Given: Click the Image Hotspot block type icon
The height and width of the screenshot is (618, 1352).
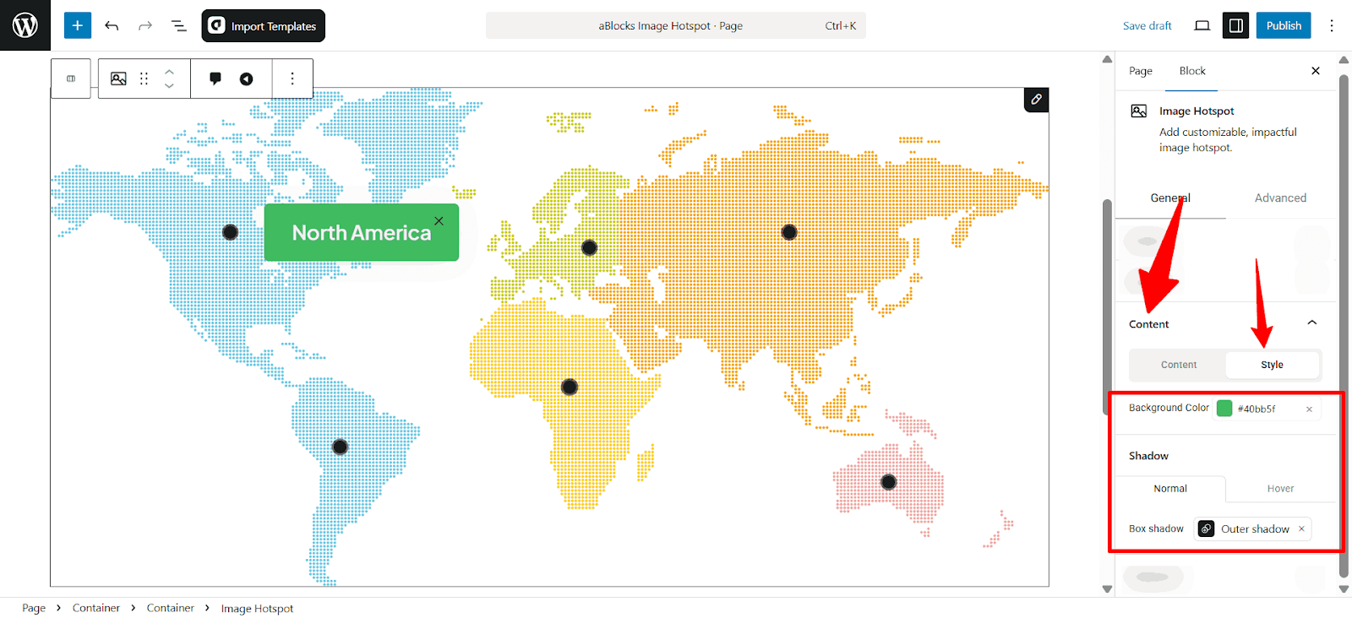Looking at the screenshot, I should [x=118, y=79].
